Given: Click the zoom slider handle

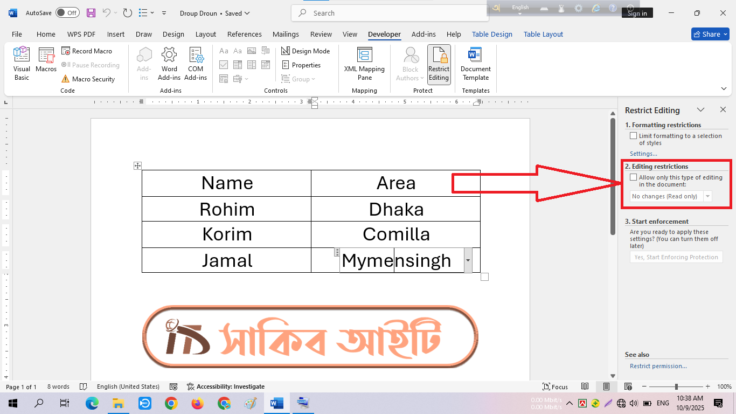Looking at the screenshot, I should [676, 387].
